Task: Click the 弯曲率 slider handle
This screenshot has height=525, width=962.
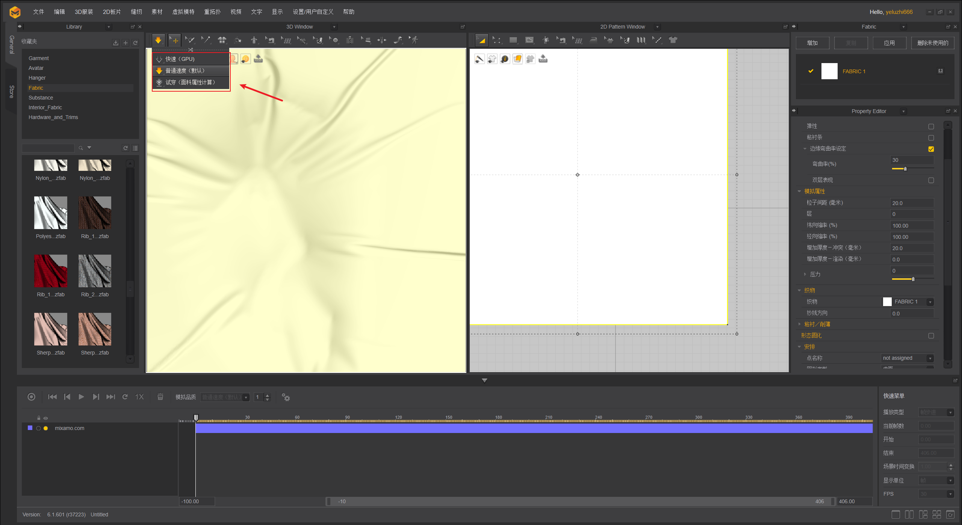Action: tap(905, 169)
